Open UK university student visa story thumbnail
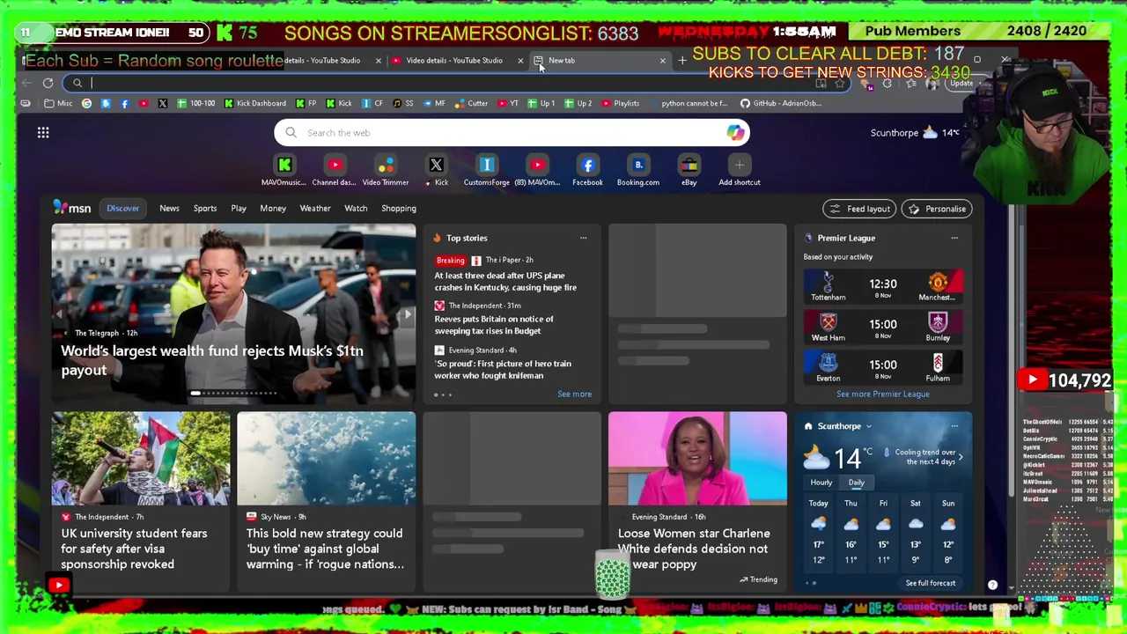Screen dimensions: 1127x634 141,459
